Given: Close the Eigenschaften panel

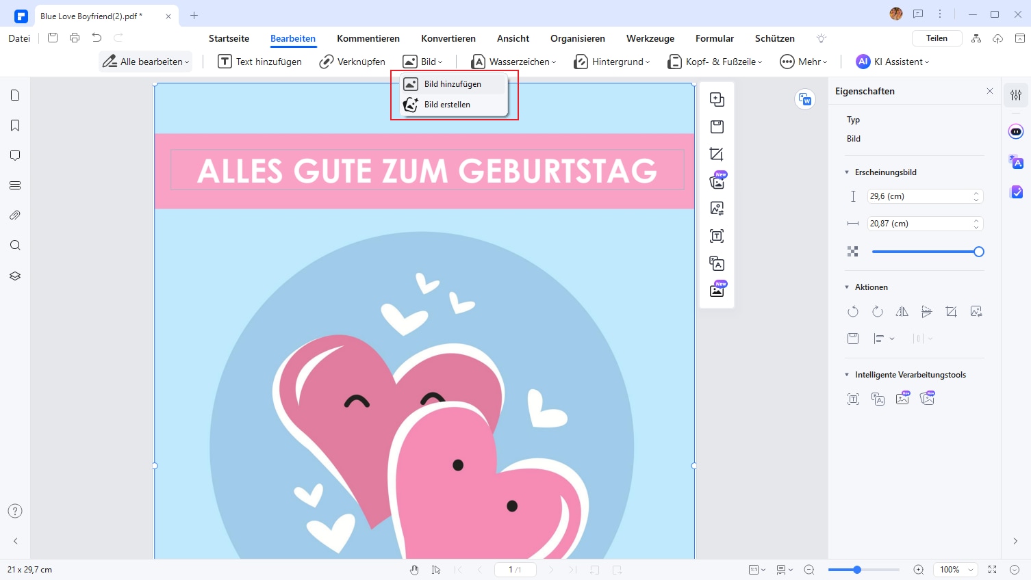Looking at the screenshot, I should (x=990, y=91).
